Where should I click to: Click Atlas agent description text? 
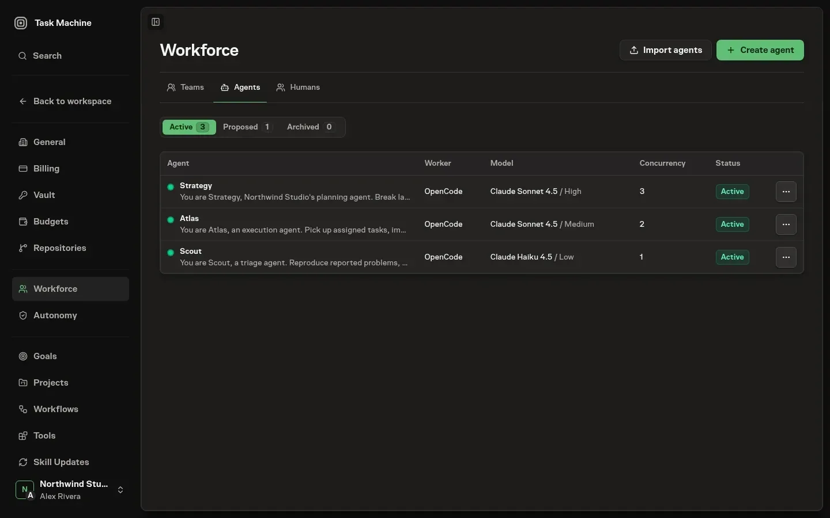click(x=293, y=230)
